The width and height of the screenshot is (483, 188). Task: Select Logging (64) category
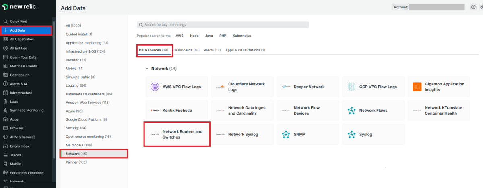click(76, 85)
